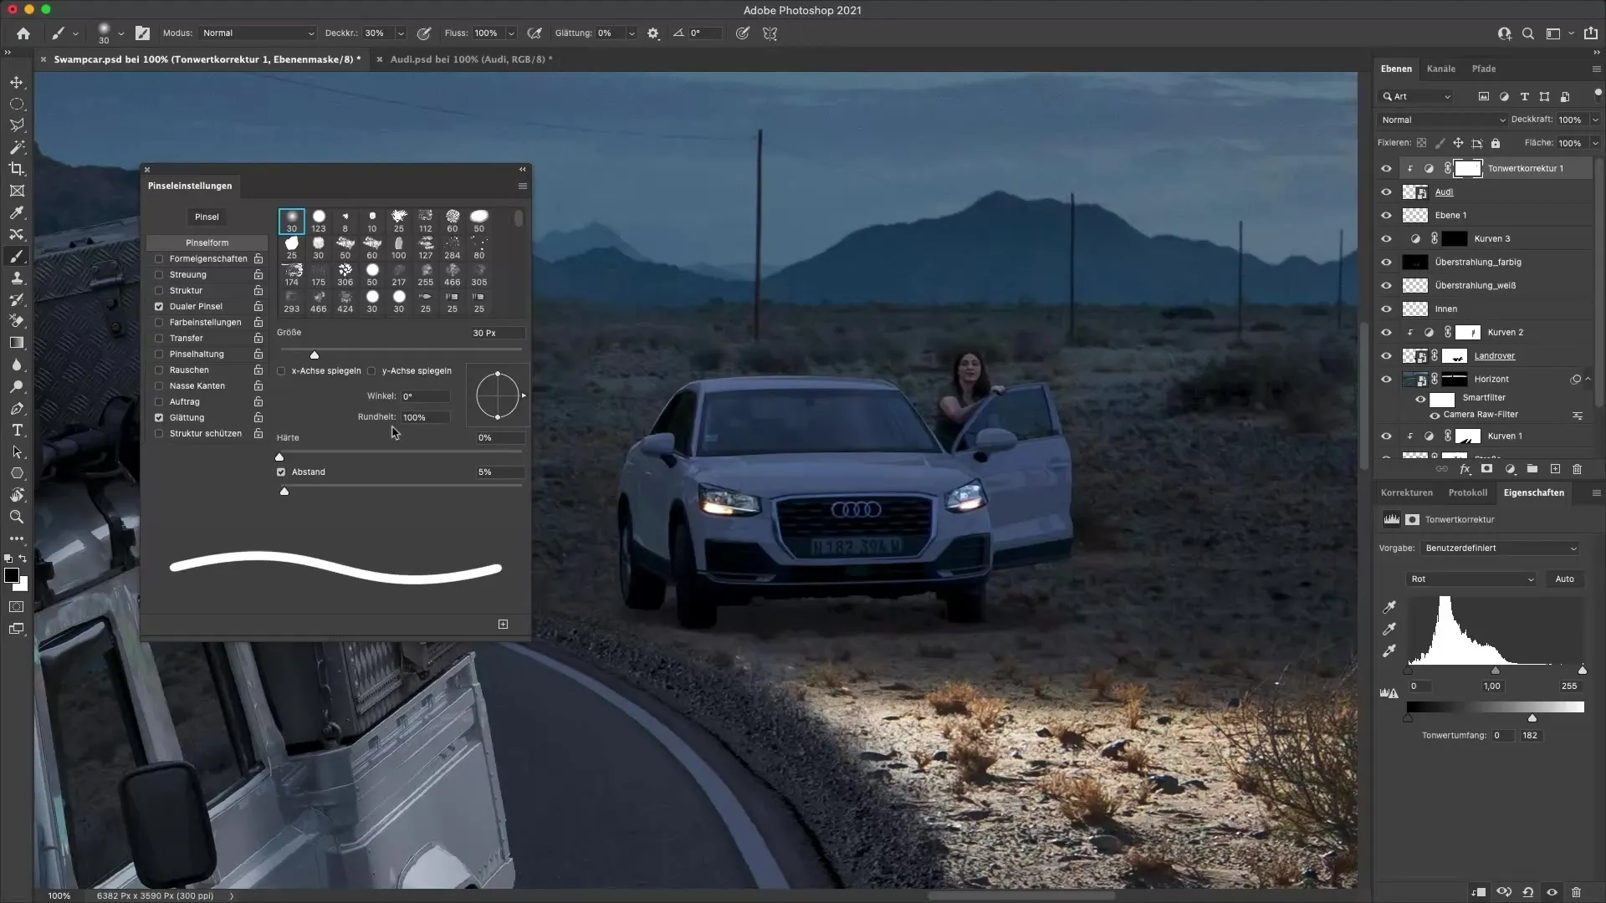
Task: Hide the Audi layer
Action: (1387, 191)
